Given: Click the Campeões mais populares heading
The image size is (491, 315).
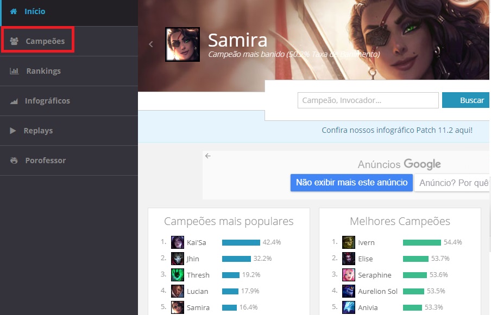Looking at the screenshot, I should point(229,221).
